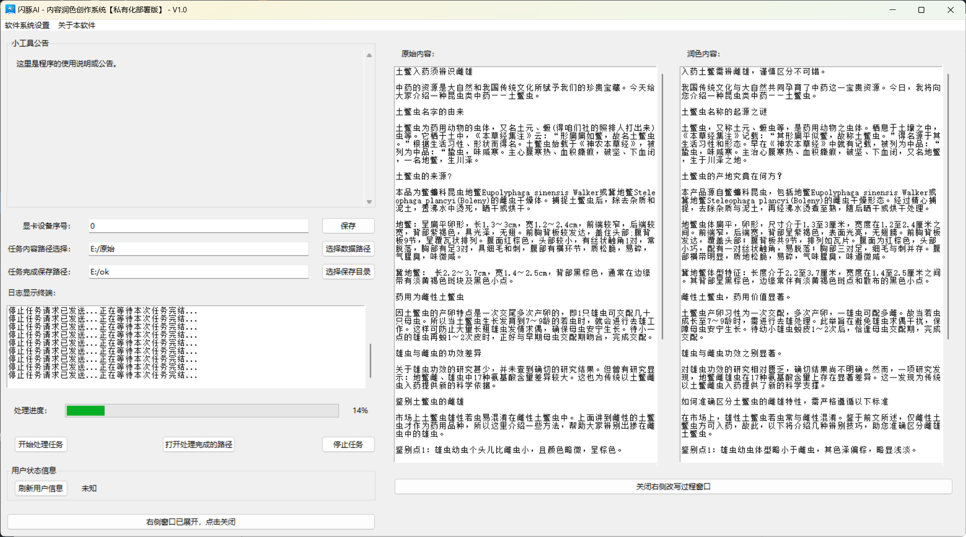Open the 软件系统设置 menu
The image size is (966, 537).
coord(27,25)
